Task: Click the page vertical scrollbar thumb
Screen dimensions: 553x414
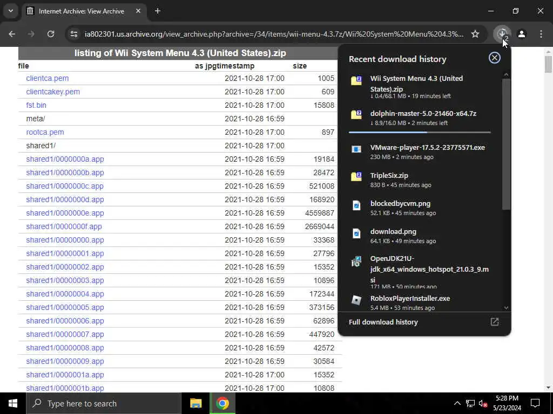Action: [x=548, y=64]
